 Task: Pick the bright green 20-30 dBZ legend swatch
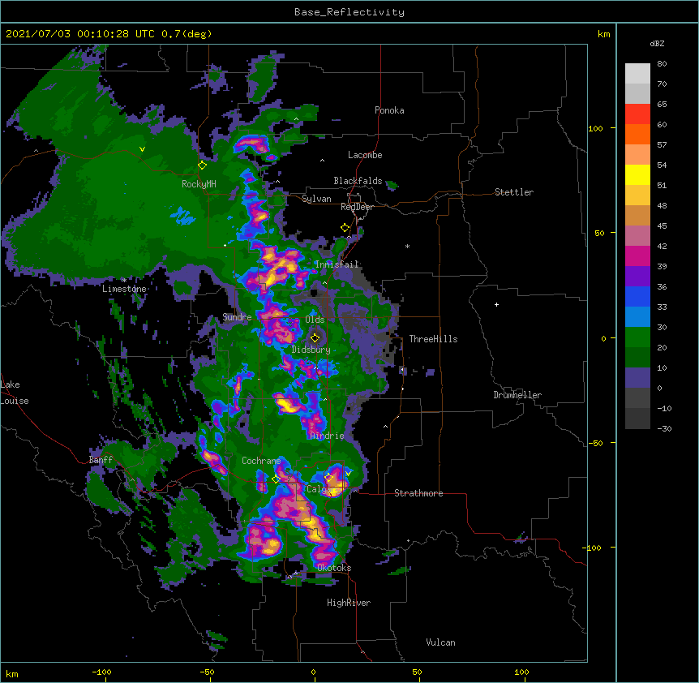pos(637,337)
